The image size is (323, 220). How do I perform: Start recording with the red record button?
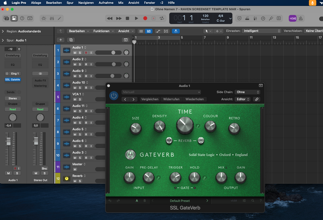click(145, 18)
